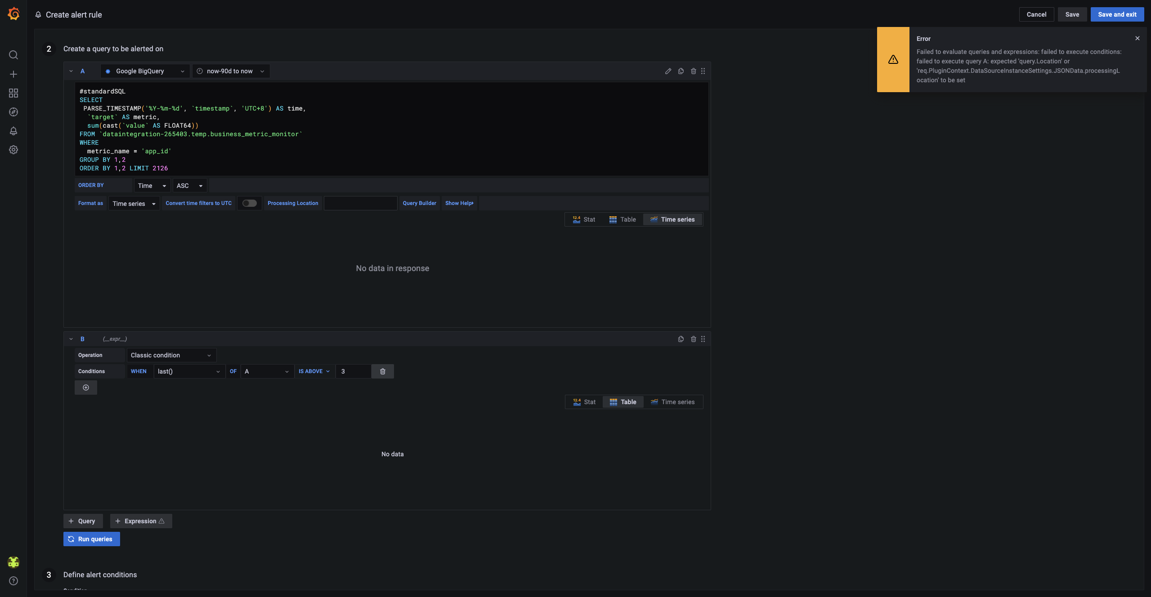Switch query A preview to Table view
This screenshot has width=1151, height=597.
point(623,219)
